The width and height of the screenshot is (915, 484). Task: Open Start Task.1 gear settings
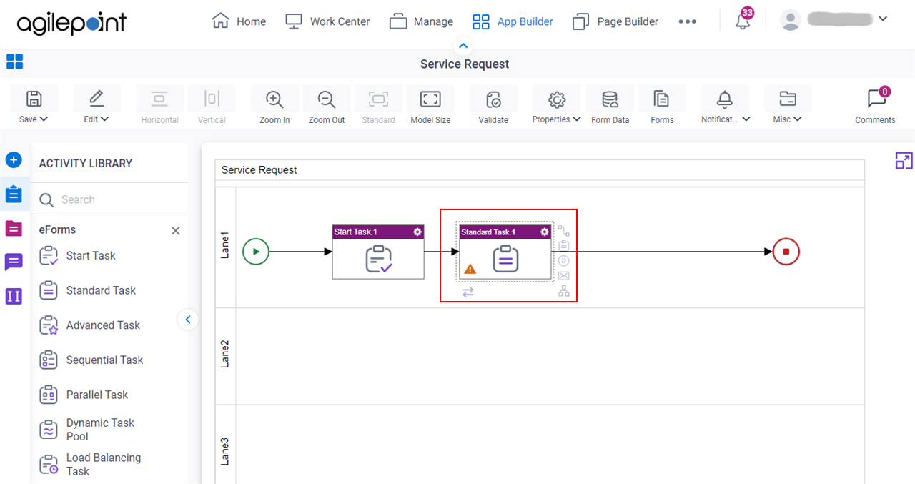[x=417, y=232]
